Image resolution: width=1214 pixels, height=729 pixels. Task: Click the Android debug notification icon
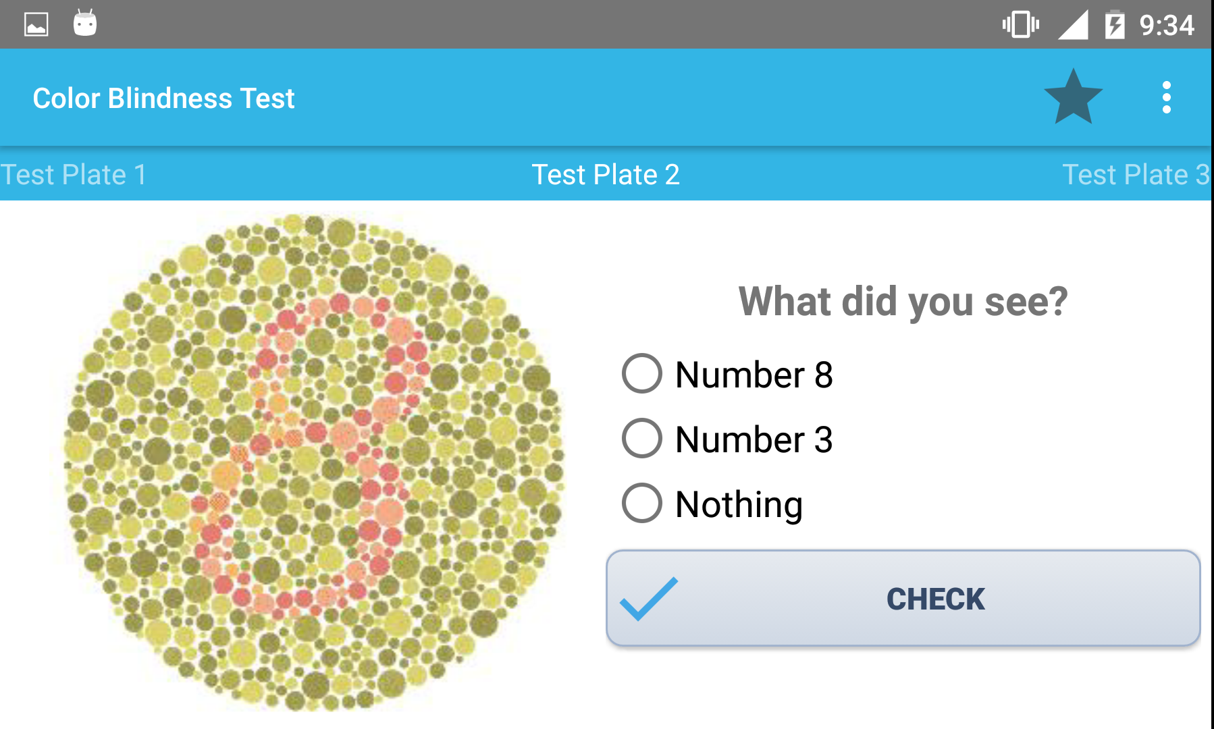tap(85, 24)
